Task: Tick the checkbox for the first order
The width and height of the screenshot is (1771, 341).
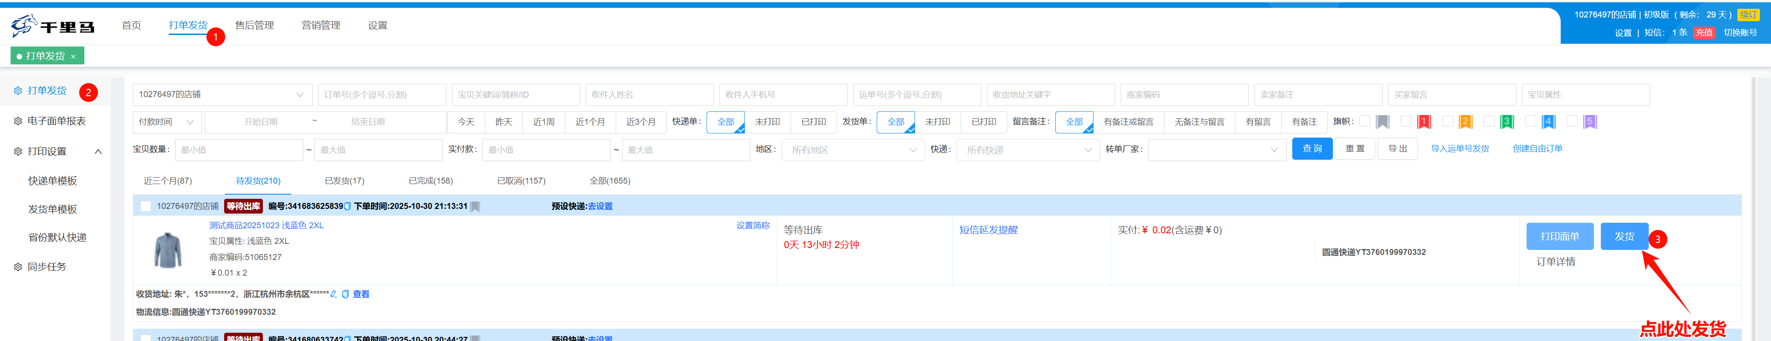Action: 146,207
